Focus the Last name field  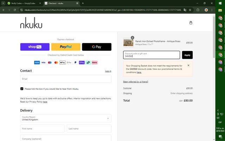[89, 128]
